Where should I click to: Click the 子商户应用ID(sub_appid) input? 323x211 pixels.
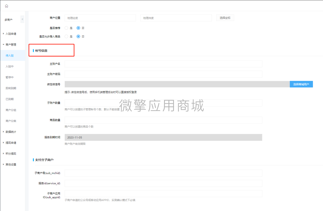coord(163,194)
